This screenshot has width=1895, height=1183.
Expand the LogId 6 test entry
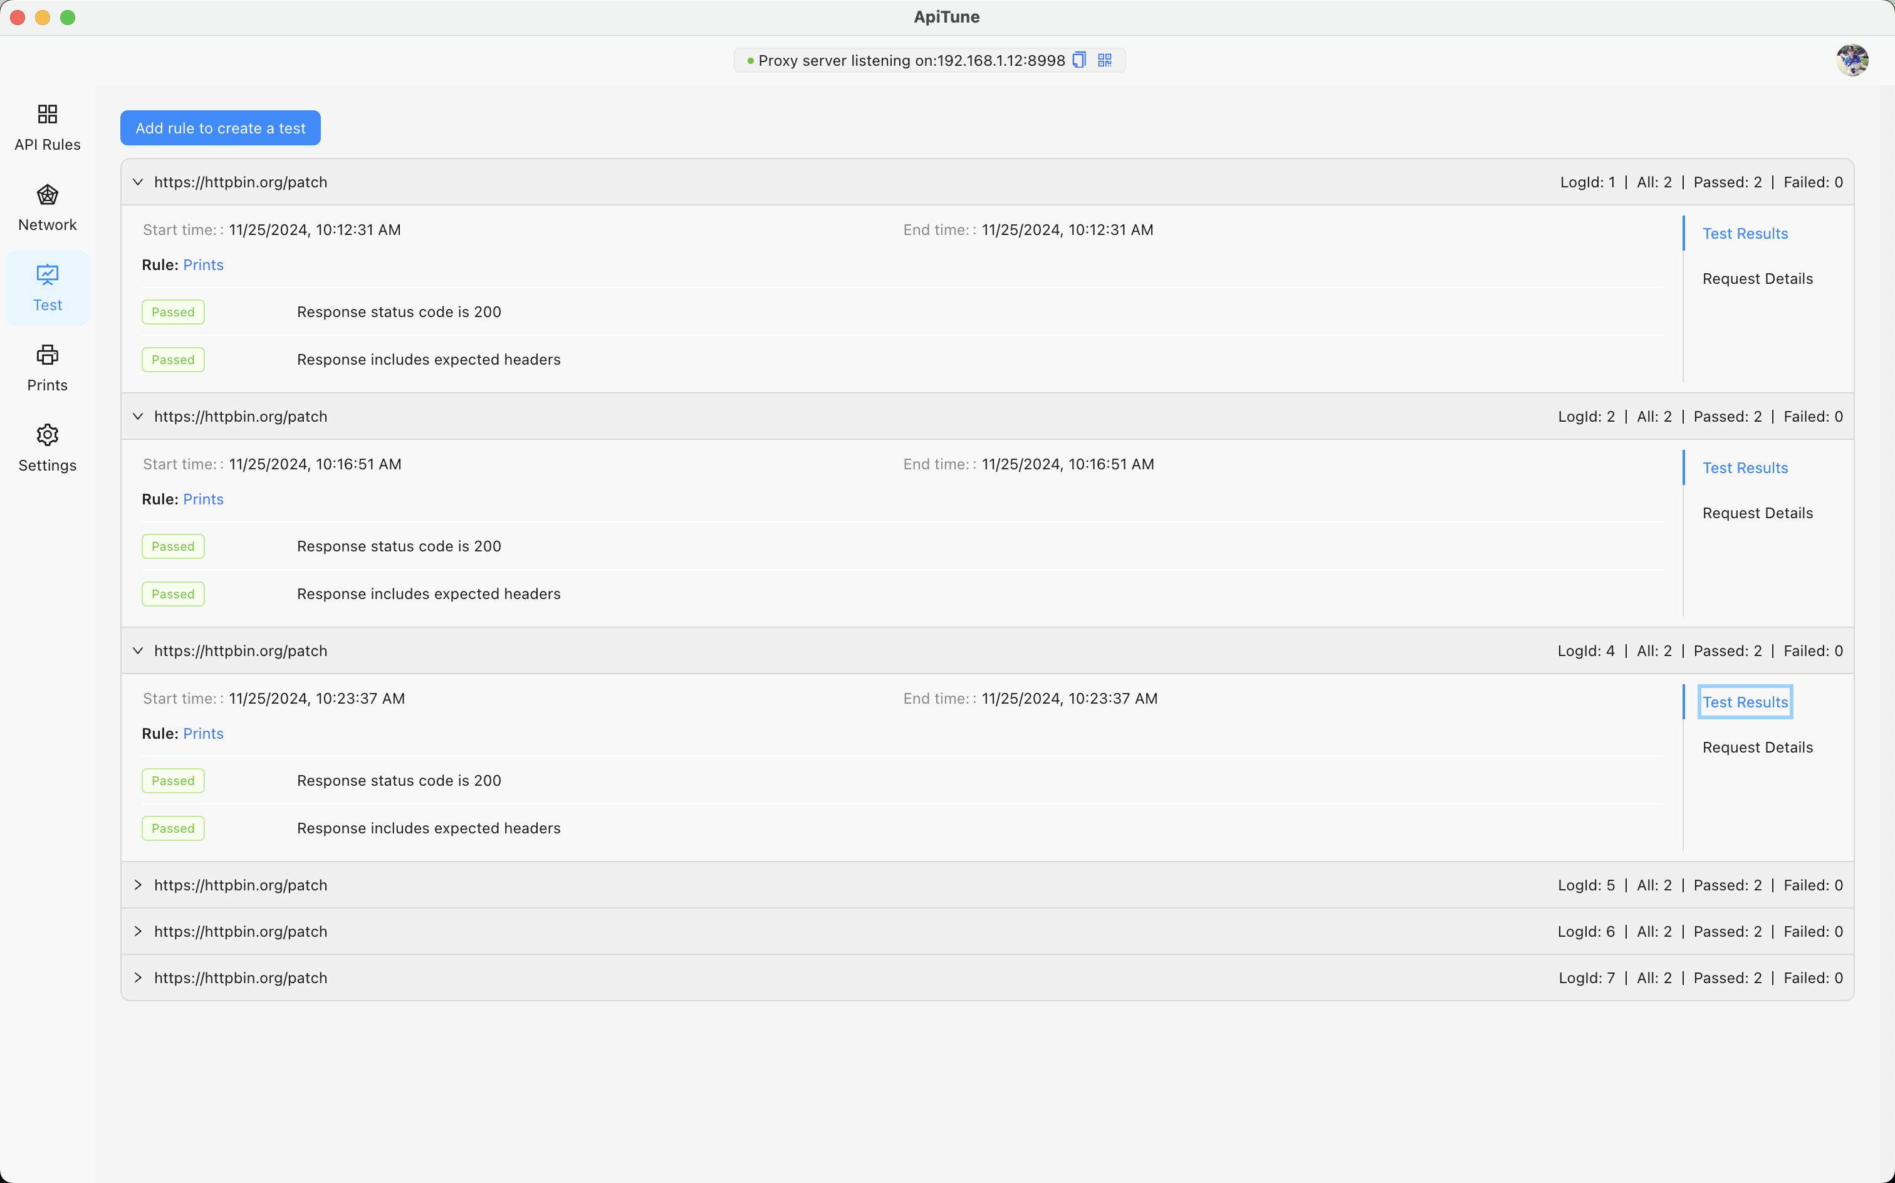coord(138,931)
